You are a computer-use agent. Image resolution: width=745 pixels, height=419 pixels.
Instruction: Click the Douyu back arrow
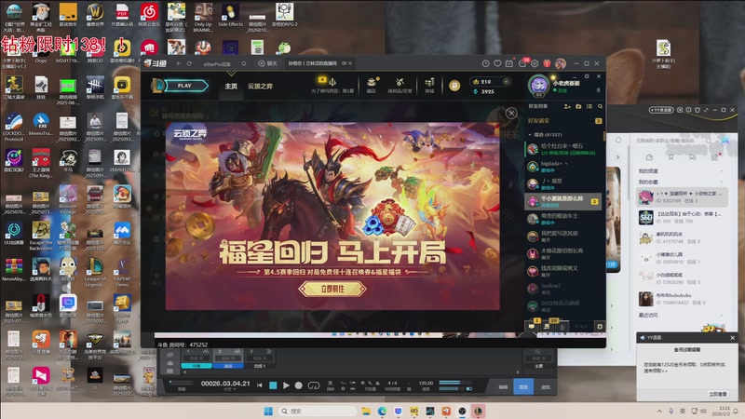[179, 63]
